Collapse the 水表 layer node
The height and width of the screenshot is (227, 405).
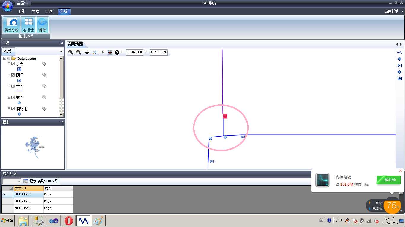click(9, 64)
